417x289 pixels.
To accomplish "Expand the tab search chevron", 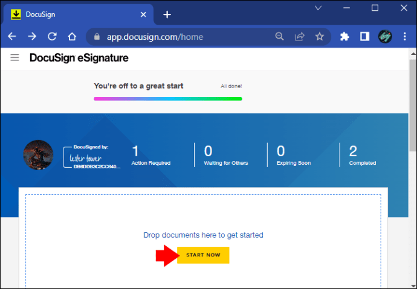I will 318,8.
